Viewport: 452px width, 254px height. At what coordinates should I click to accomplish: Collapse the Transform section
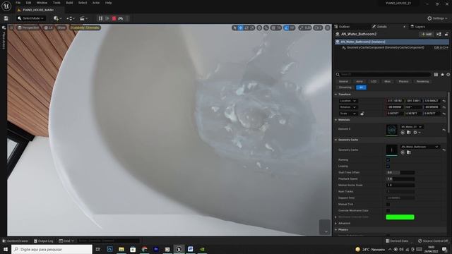(336, 95)
